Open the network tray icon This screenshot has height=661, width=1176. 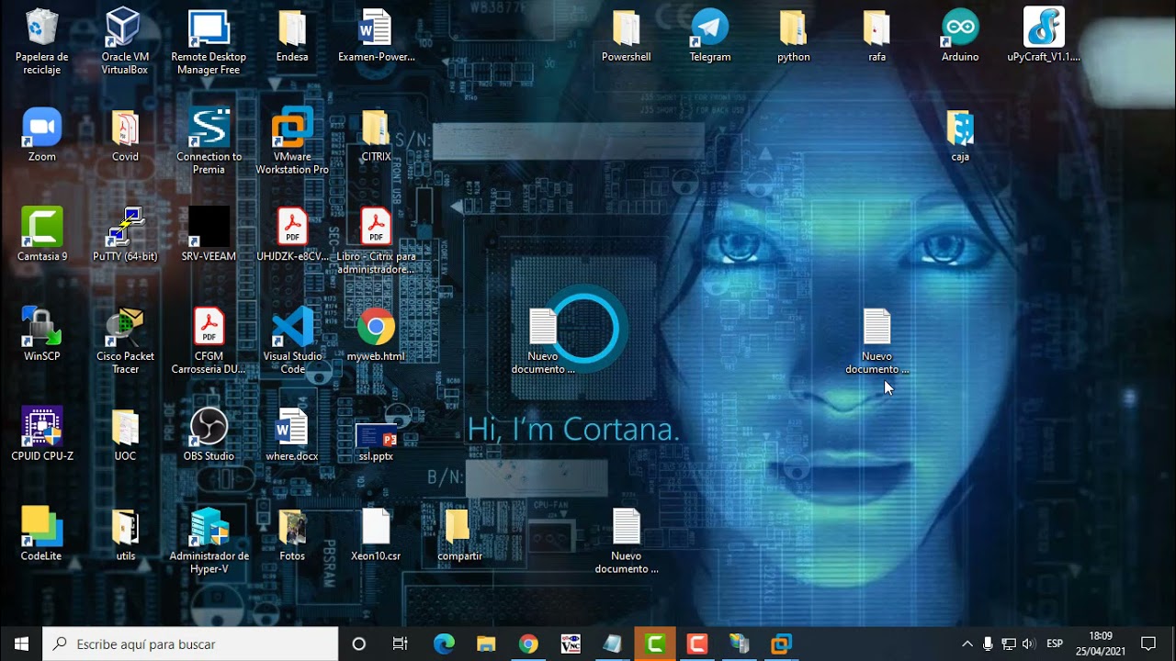pos(1008,644)
